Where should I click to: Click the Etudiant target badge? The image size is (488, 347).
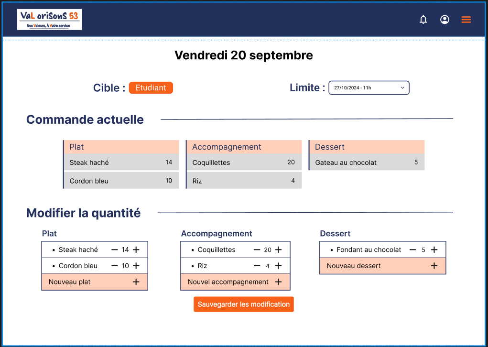point(151,87)
